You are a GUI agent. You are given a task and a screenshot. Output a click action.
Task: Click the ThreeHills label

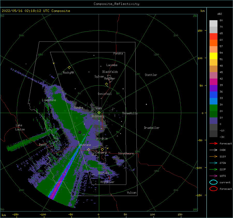tap(130, 113)
